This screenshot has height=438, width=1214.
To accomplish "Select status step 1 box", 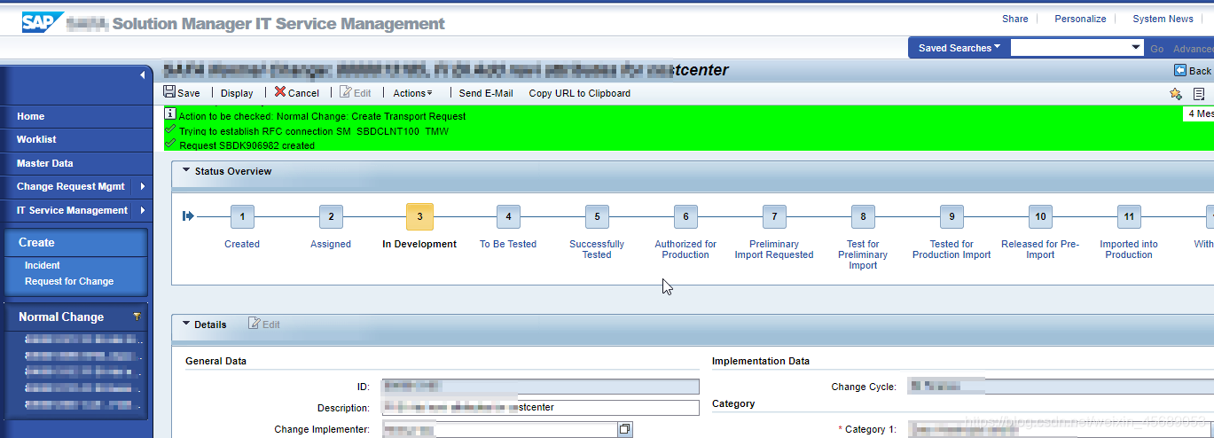I will (242, 216).
